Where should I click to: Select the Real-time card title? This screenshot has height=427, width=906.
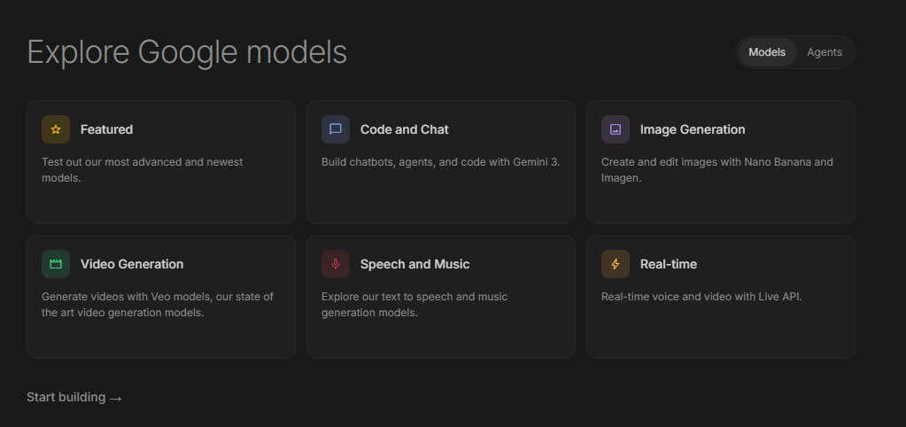click(x=669, y=264)
